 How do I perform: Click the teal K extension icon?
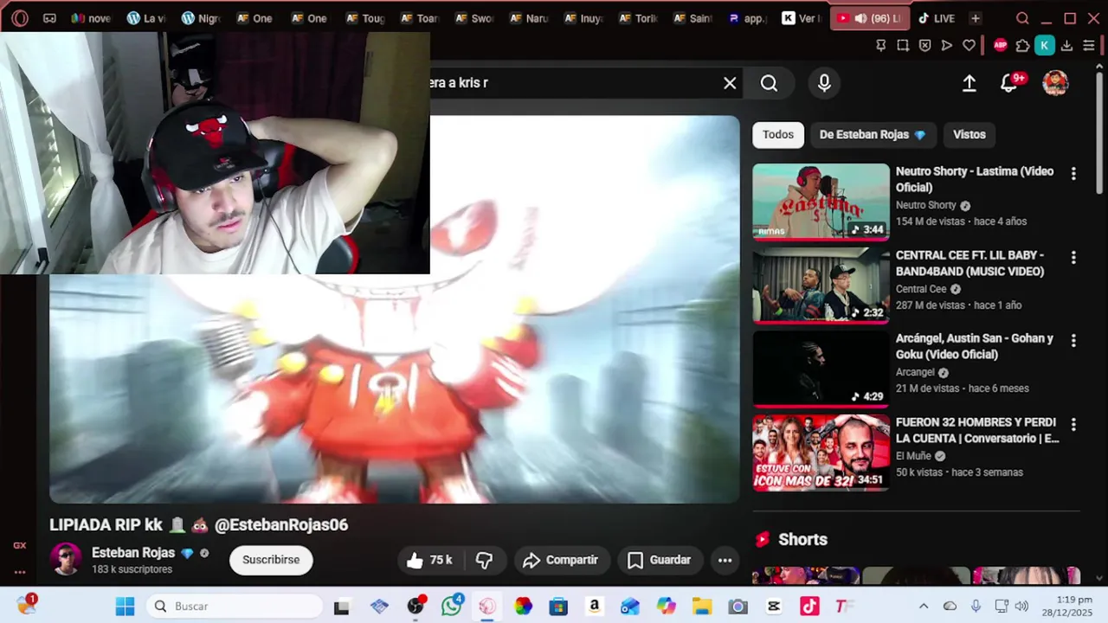(1045, 46)
